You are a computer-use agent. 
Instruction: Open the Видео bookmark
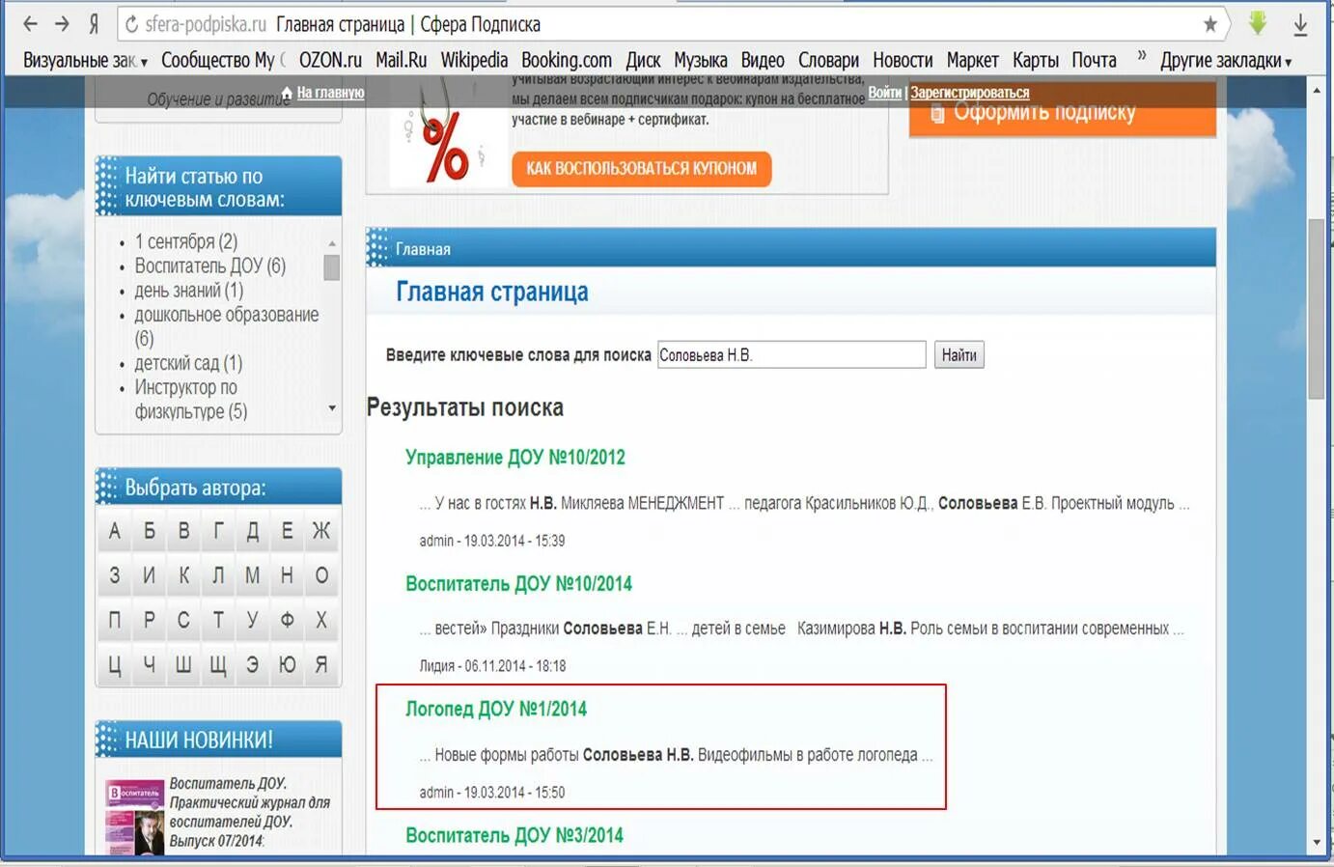point(763,60)
